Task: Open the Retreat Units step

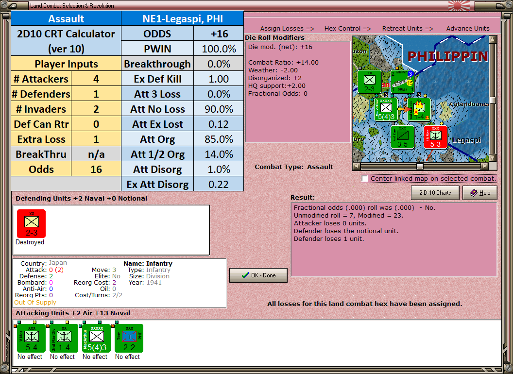Action: pos(407,29)
